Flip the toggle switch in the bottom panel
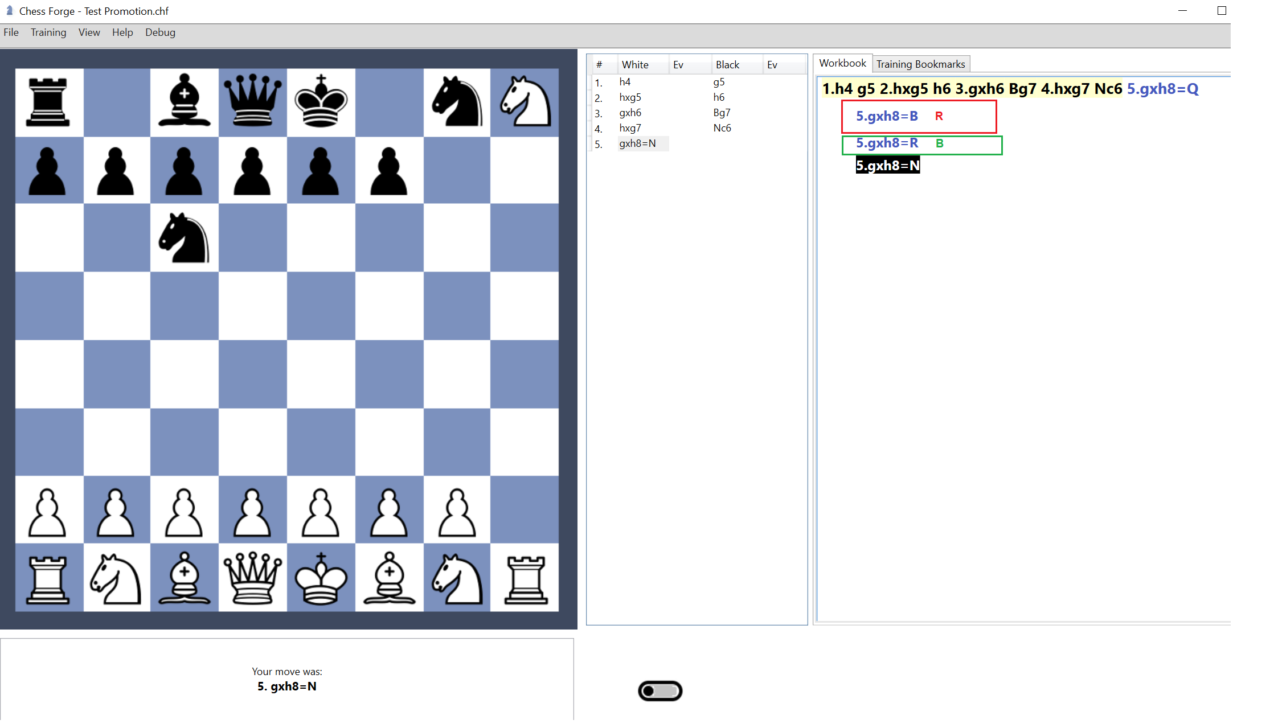This screenshot has height=724, width=1278. click(660, 690)
